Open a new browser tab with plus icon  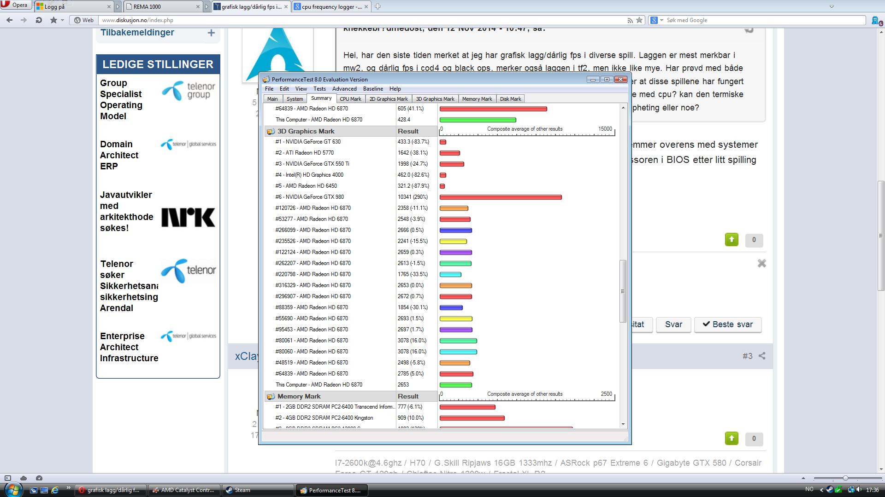[x=378, y=6]
